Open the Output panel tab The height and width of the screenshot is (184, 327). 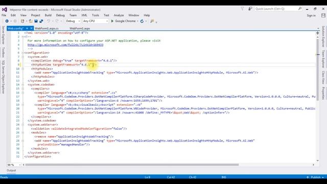(11, 170)
